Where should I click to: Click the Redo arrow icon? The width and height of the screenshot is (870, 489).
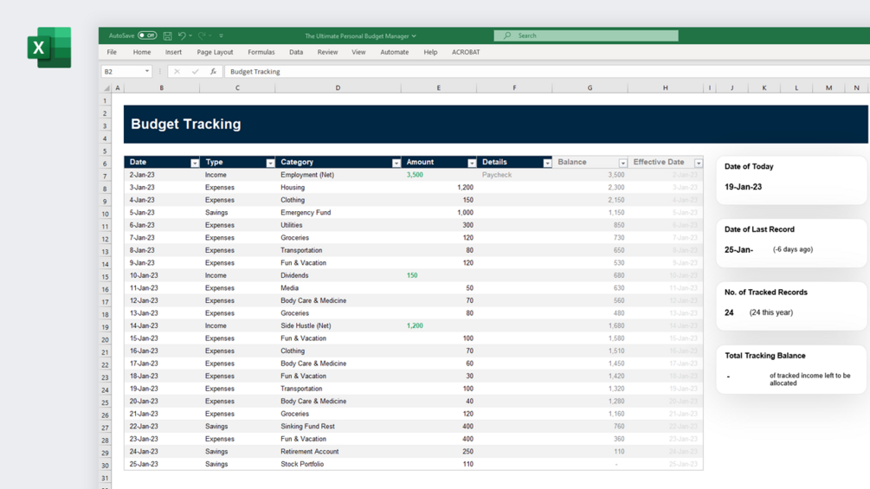pos(202,35)
